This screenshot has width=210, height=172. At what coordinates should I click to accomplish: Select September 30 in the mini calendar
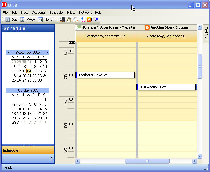[40, 80]
